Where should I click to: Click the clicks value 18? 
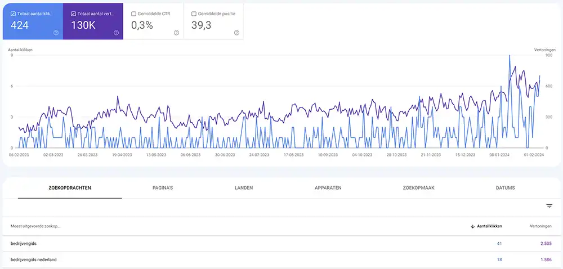click(x=499, y=259)
